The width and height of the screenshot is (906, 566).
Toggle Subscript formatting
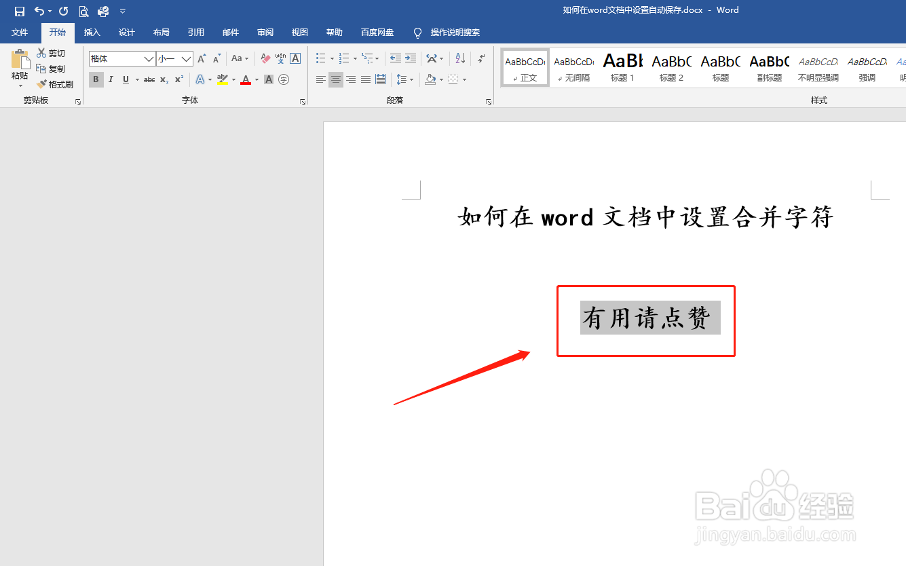tap(164, 79)
